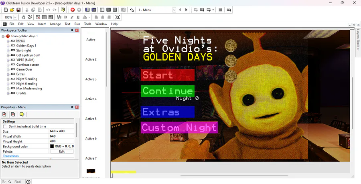Click the red Back arrow icon
361x184 pixels.
click(73, 10)
